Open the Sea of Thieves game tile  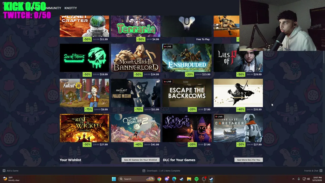[x=84, y=58]
